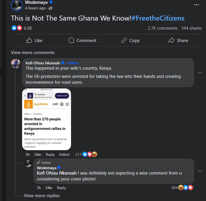View the 344 shares list

[191, 28]
